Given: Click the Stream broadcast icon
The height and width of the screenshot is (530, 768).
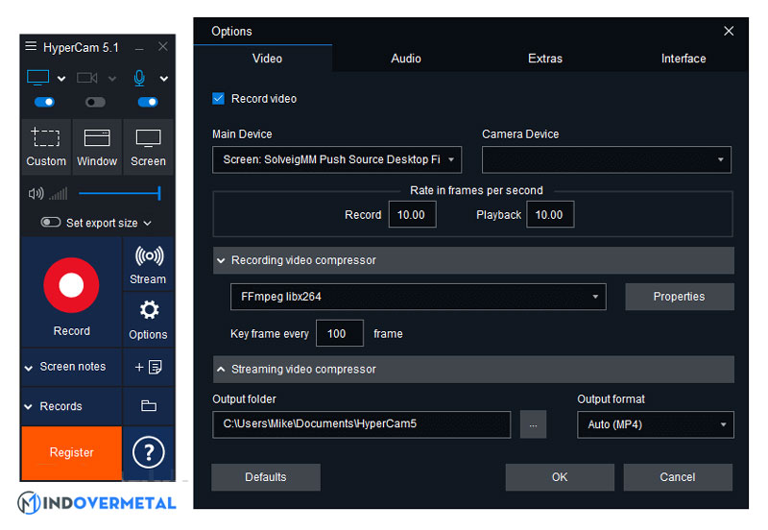Looking at the screenshot, I should pyautogui.click(x=149, y=257).
